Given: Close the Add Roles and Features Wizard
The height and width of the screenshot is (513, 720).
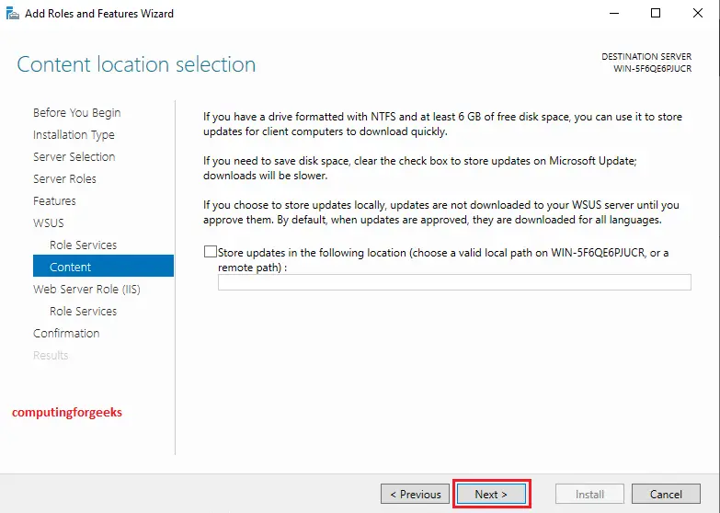Looking at the screenshot, I should tap(698, 13).
